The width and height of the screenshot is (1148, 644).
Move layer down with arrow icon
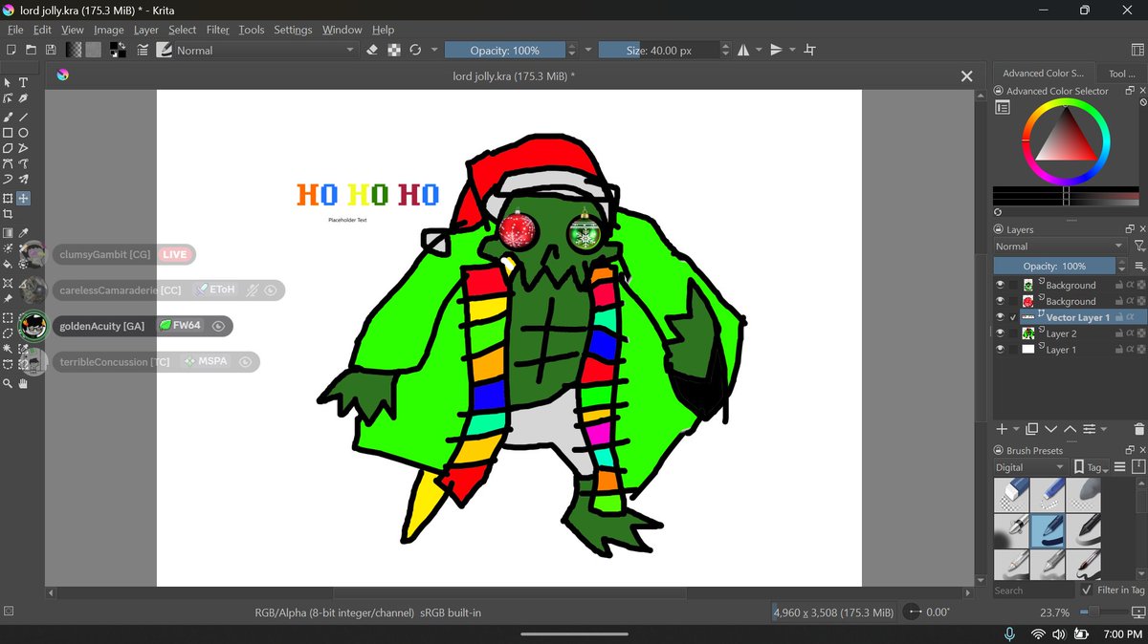pos(1050,429)
